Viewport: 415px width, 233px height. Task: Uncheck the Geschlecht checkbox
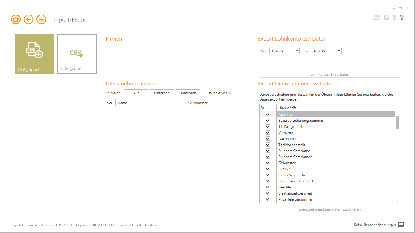click(268, 187)
